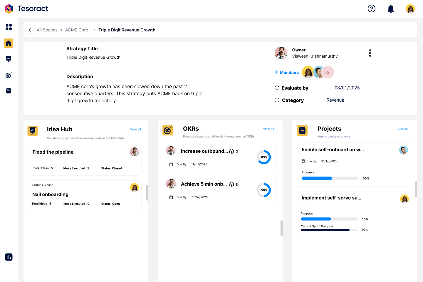Click the nested layers icon on Achieve 5 min onb
The width and height of the screenshot is (423, 282).
(x=232, y=184)
